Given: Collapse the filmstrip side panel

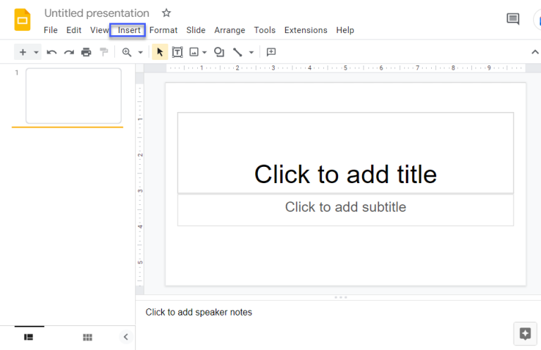Looking at the screenshot, I should click(125, 337).
